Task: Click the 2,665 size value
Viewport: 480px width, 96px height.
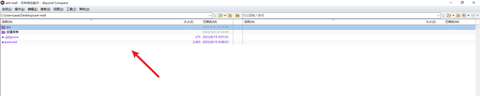Action: pos(196,42)
